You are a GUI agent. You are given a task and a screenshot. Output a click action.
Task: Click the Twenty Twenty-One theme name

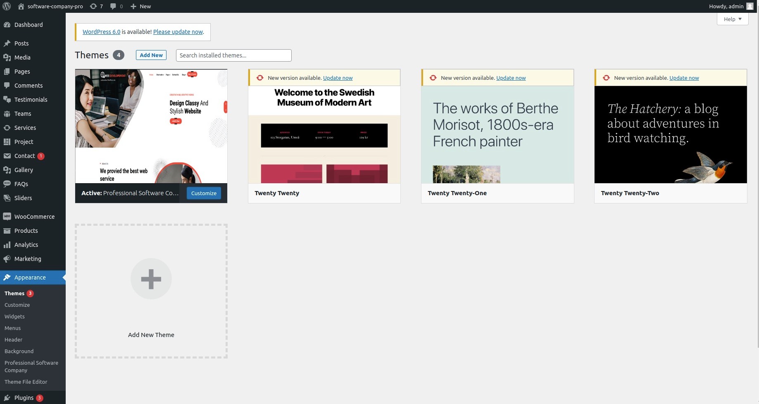pos(457,193)
